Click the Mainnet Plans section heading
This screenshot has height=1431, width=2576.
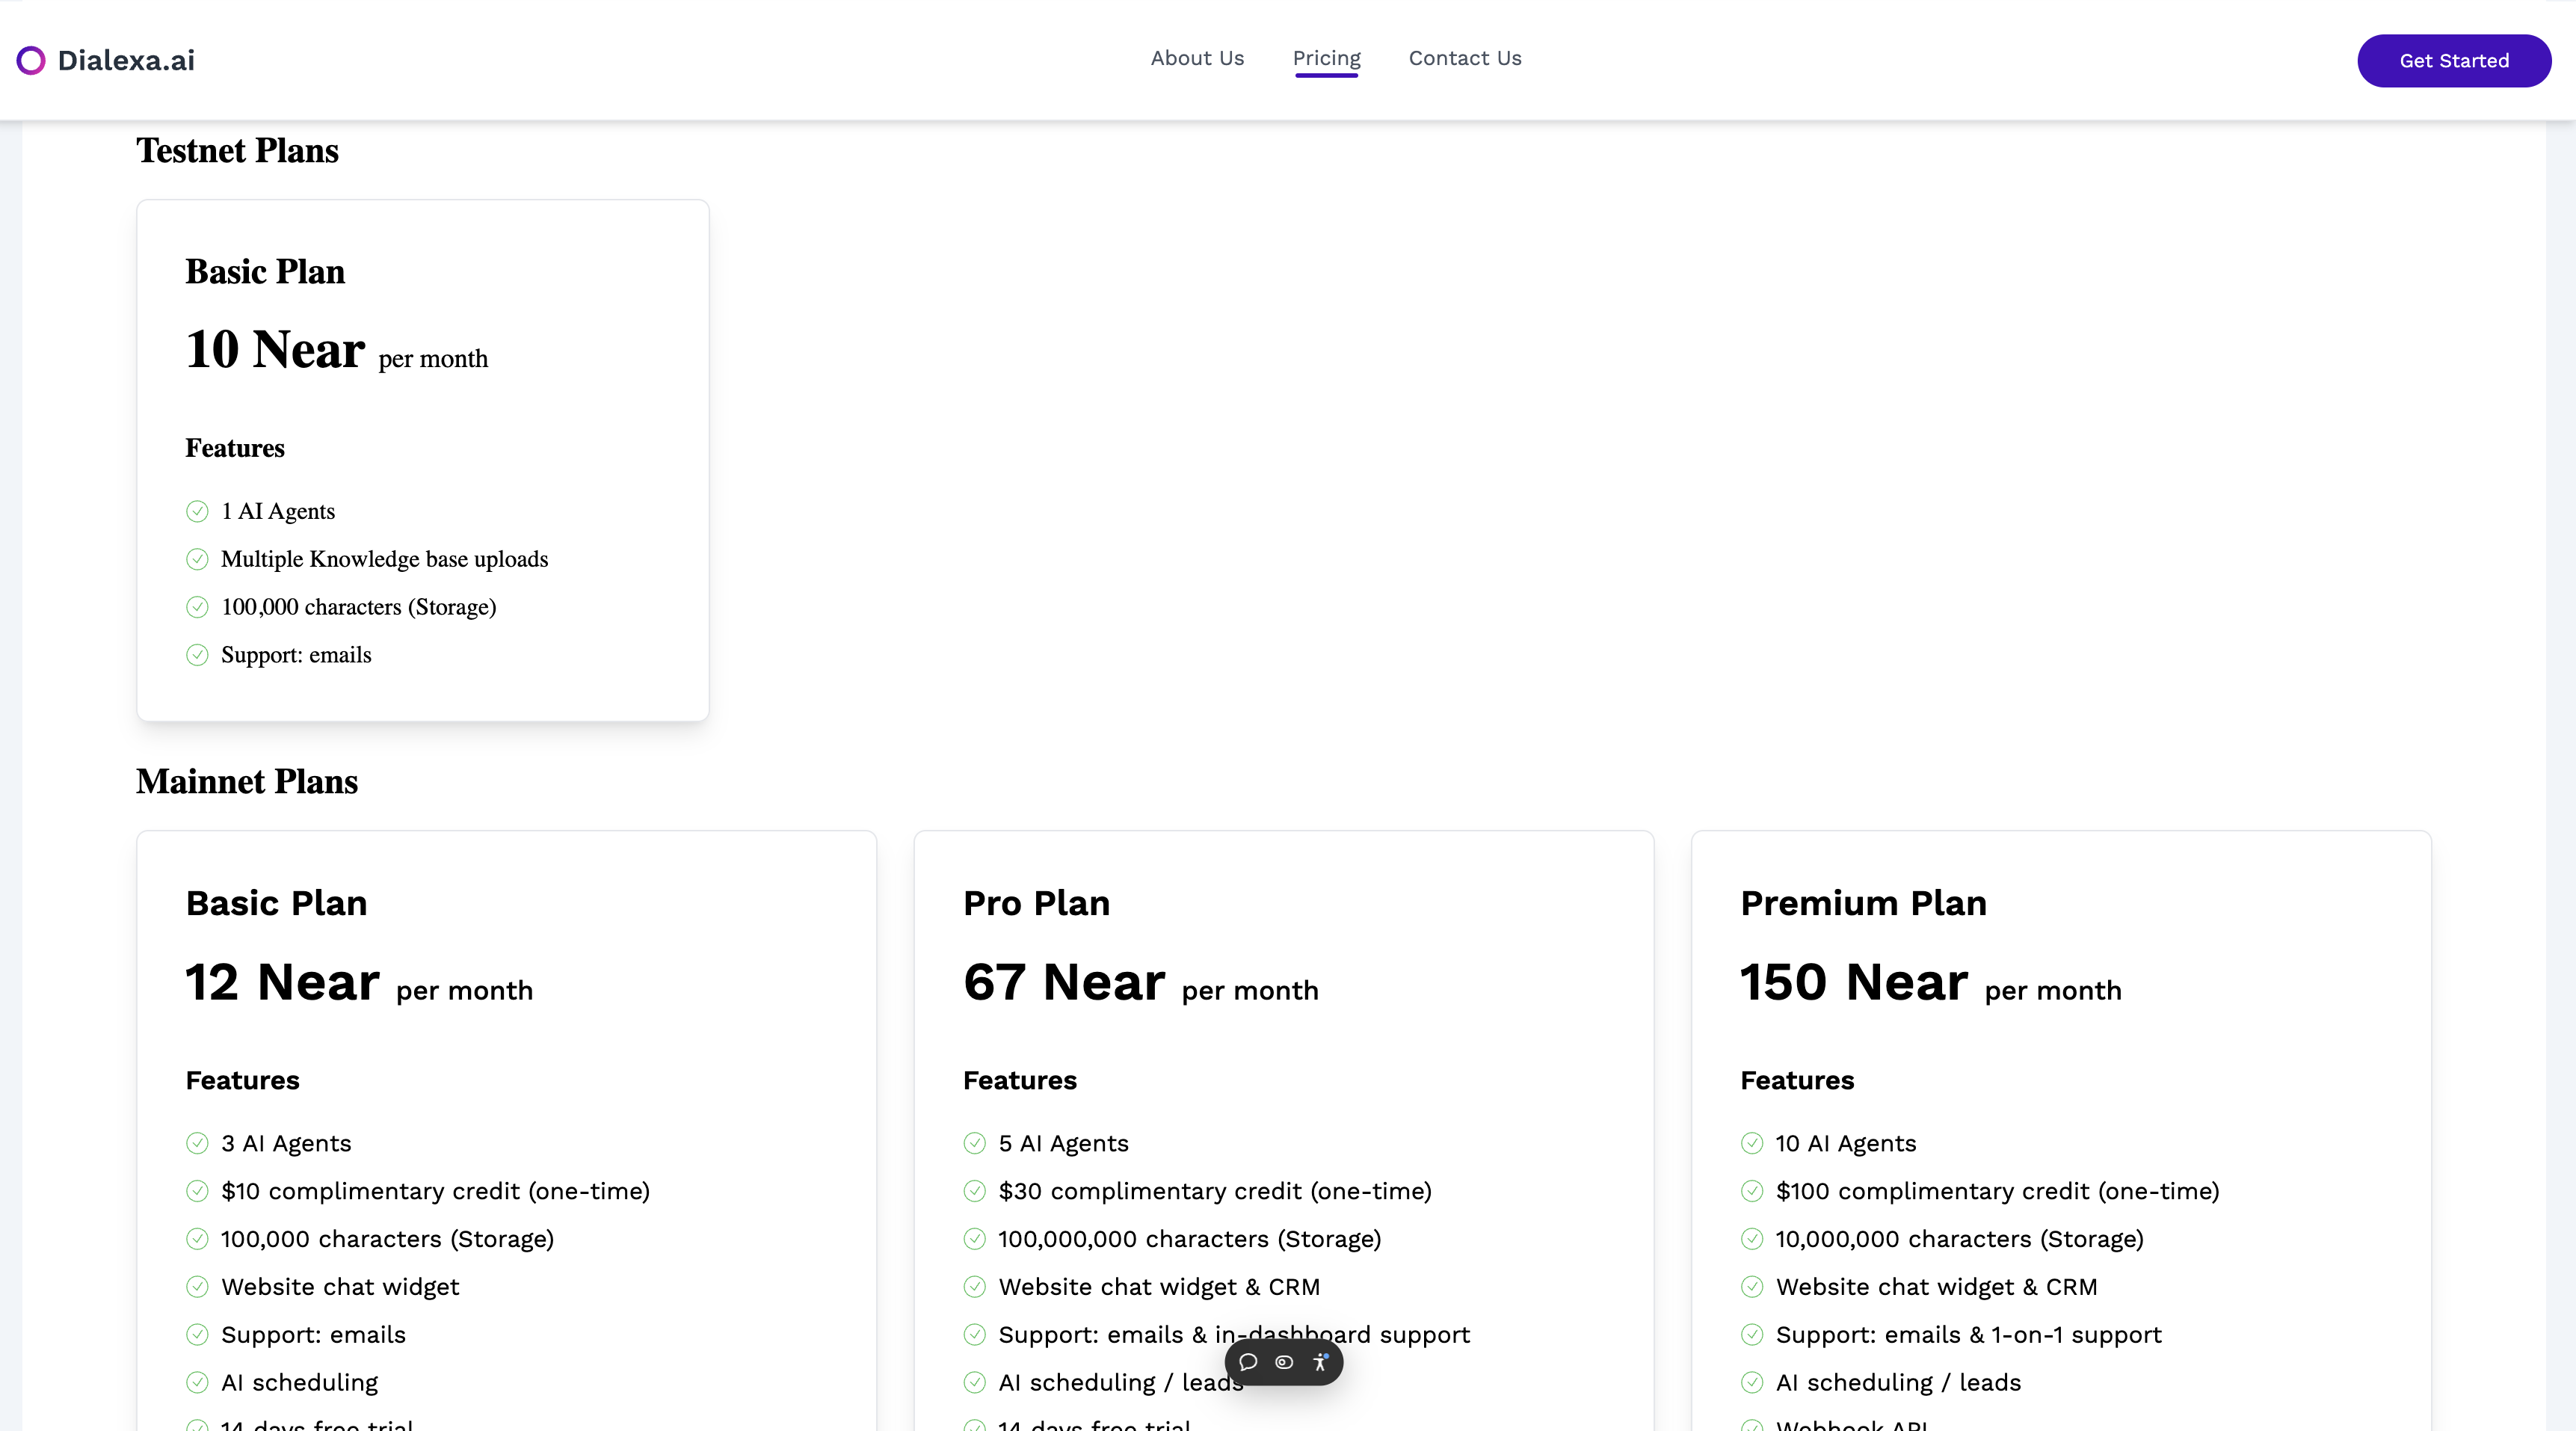point(247,782)
